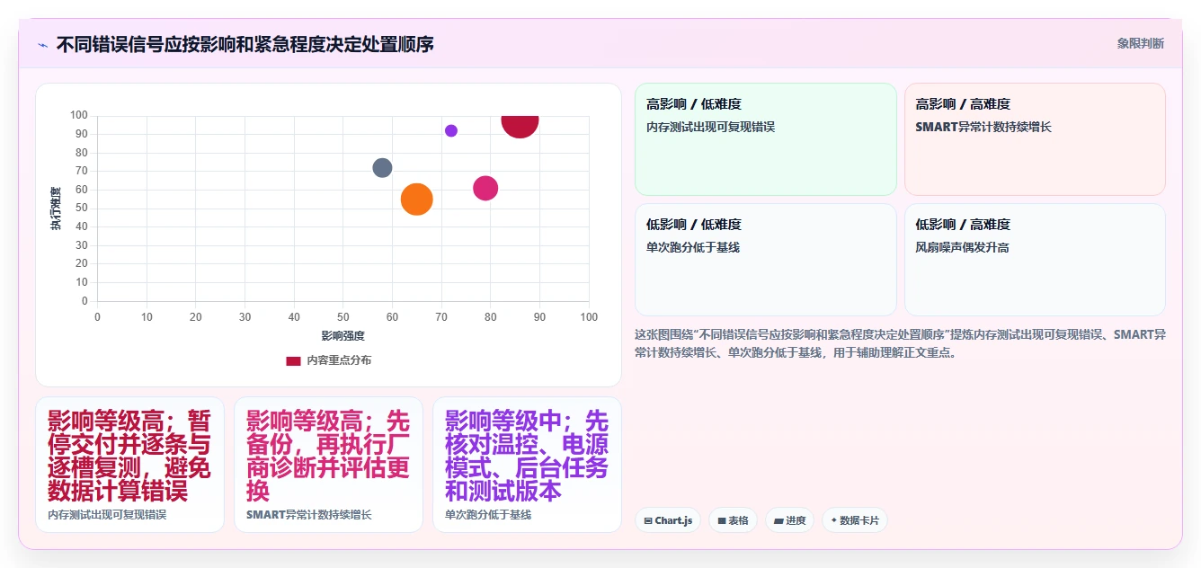1201x568 pixels.
Task: Open the 低影响 / 高难度 quadrant card
Action: click(x=1035, y=260)
